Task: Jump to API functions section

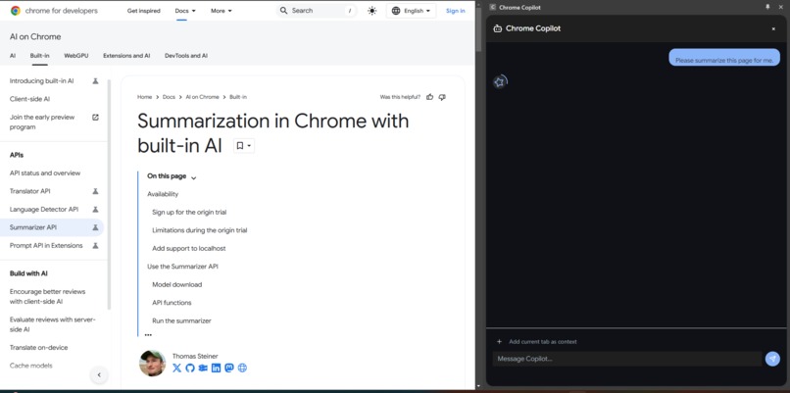Action: pos(172,303)
